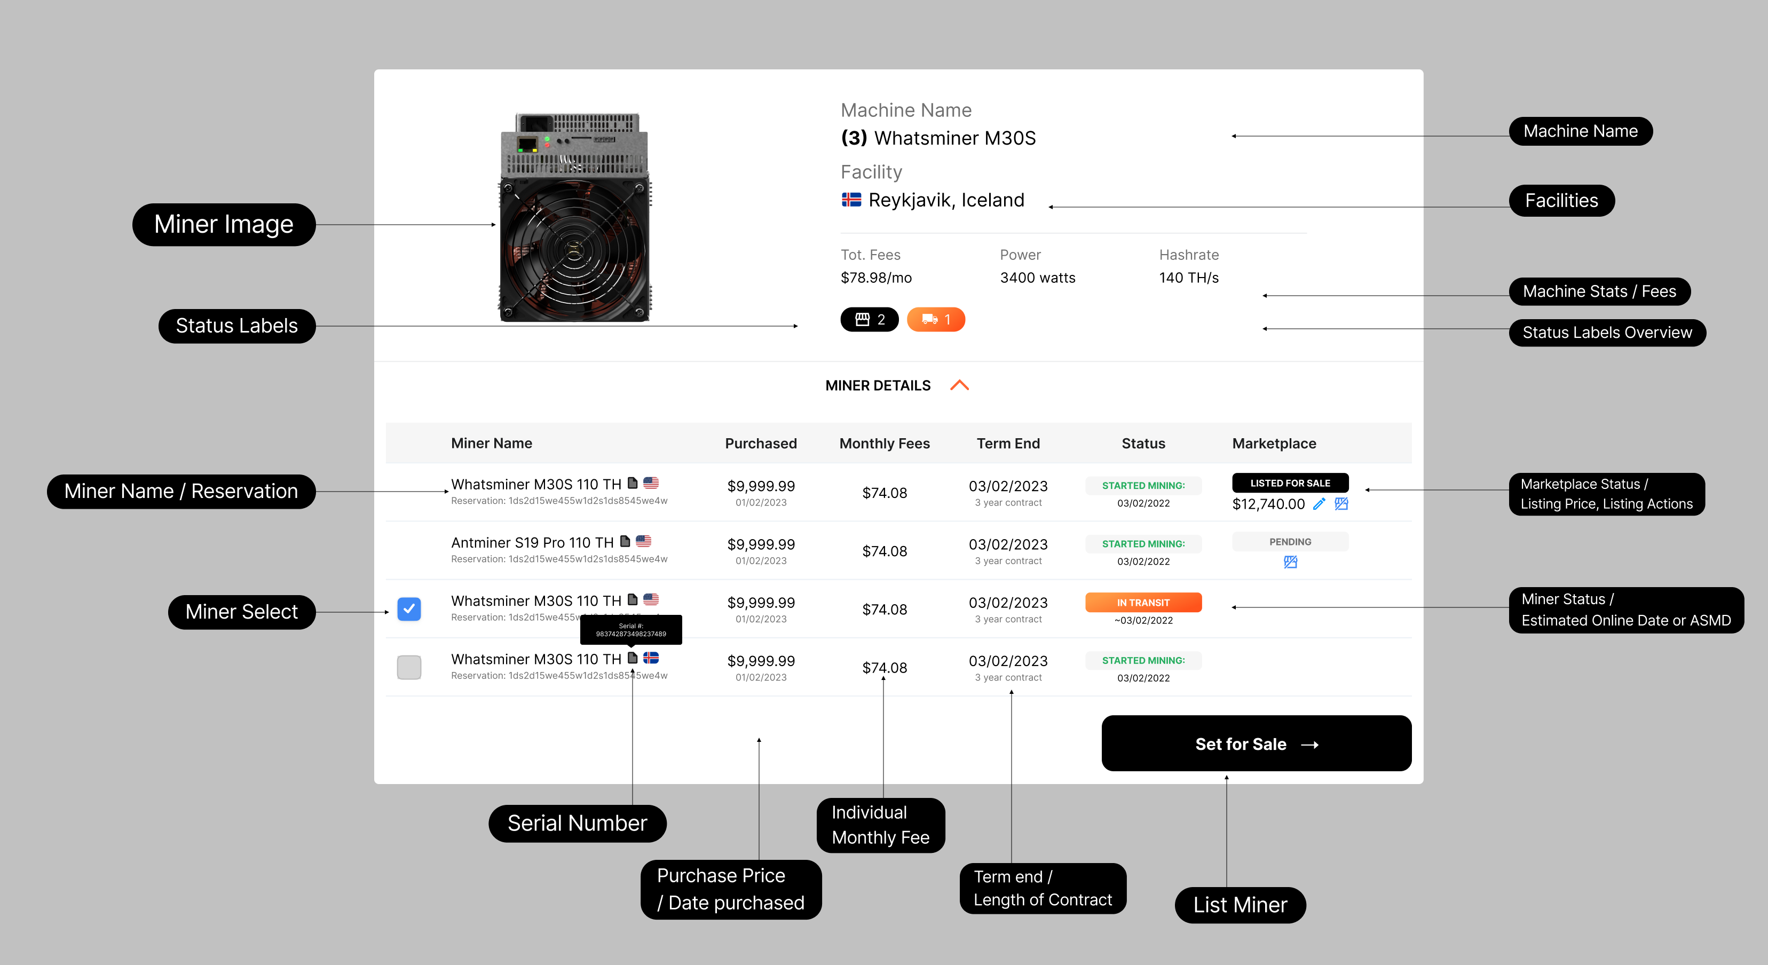
Task: Click the US flag on the Listed For Sale row
Action: pyautogui.click(x=651, y=482)
